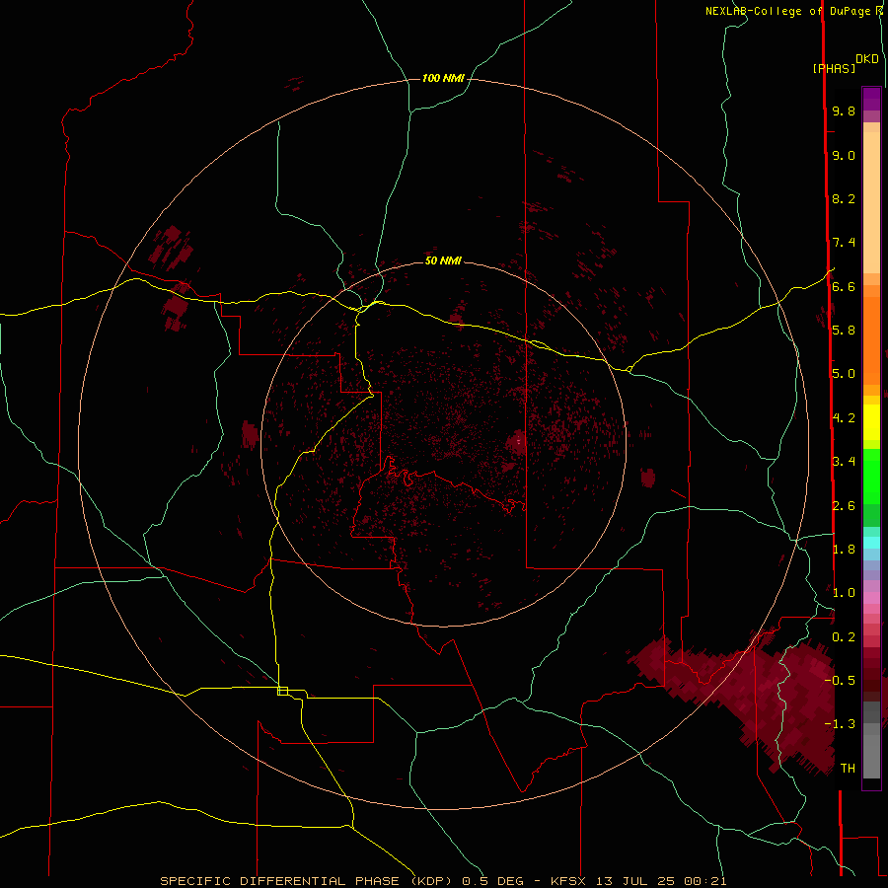Click the SPECIFIC DIFFERENTIAL PHASE (KDP) caption
888x888 pixels.
click(307, 881)
